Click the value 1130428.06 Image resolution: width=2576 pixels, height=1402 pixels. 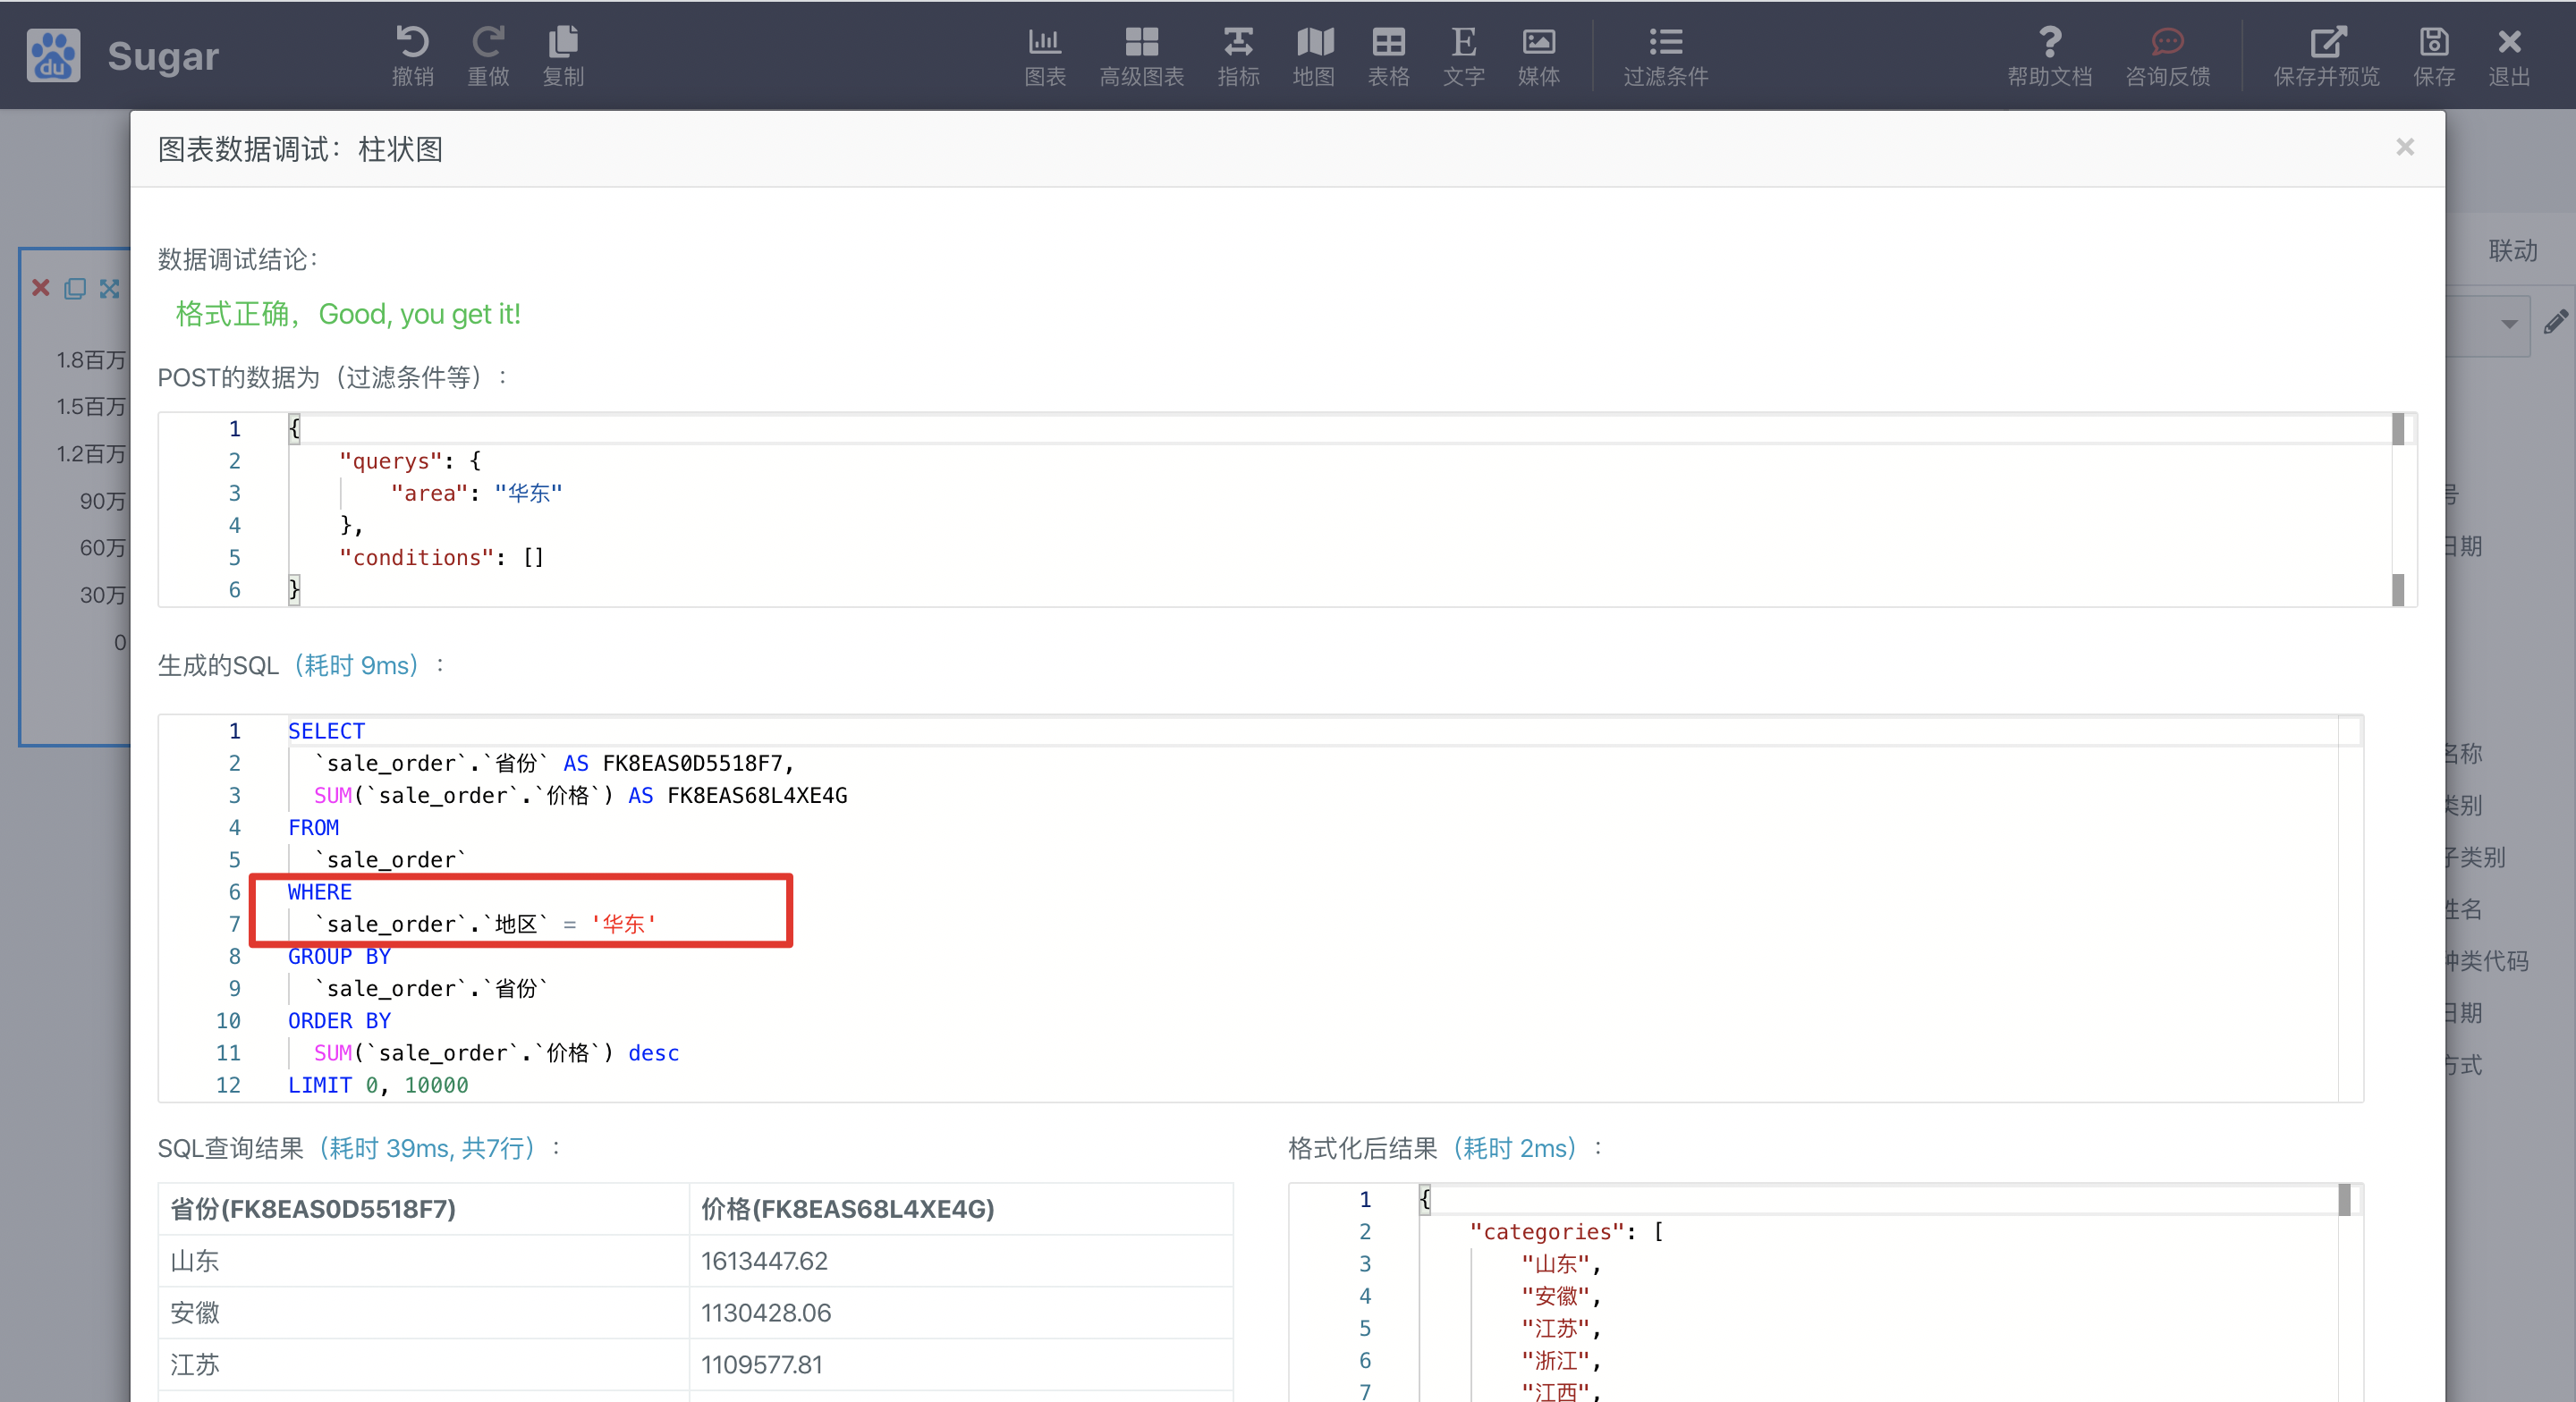(x=765, y=1313)
